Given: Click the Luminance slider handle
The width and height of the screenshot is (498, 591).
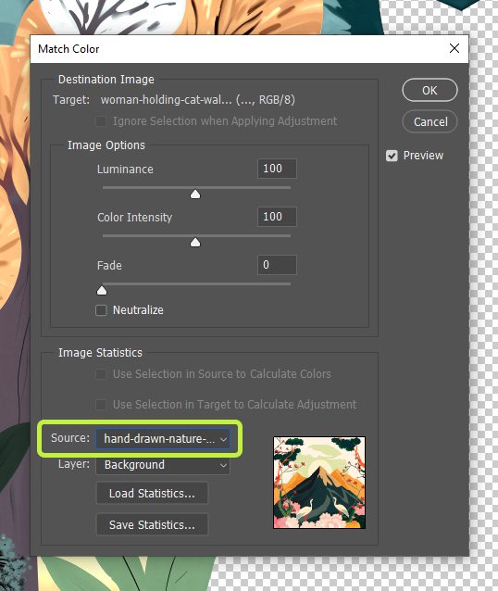Looking at the screenshot, I should (195, 195).
